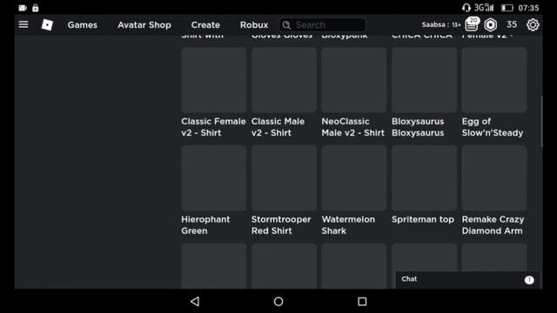
Task: Open the Avatar Shop menu
Action: point(144,25)
